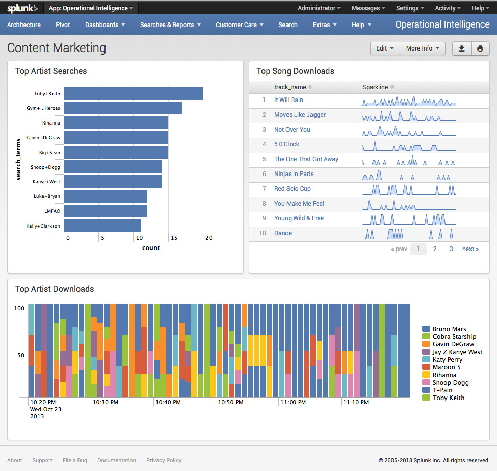Viewport: 497px width, 471px height.
Task: Sort by Sparkline column sort icon
Action: click(x=392, y=87)
